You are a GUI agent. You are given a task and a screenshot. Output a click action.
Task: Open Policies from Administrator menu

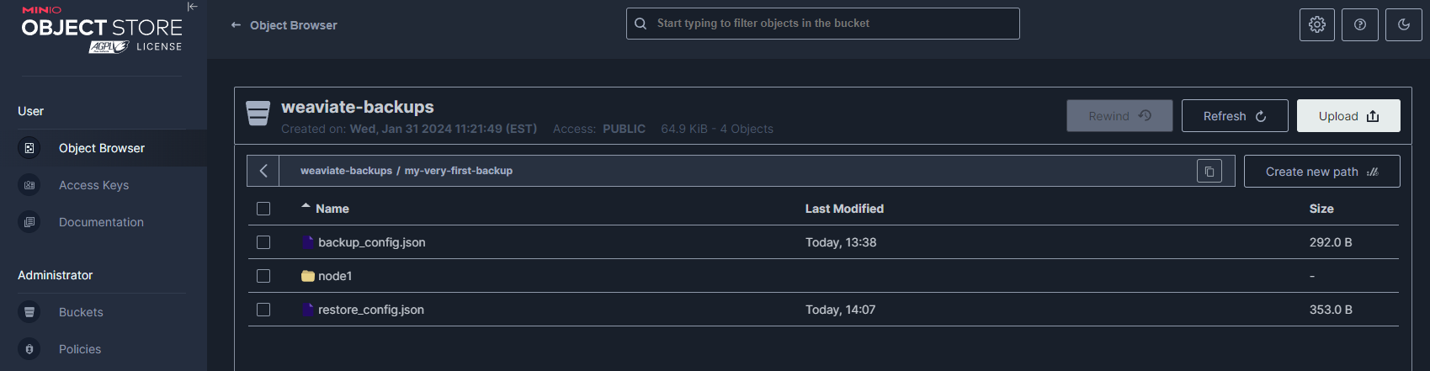pyautogui.click(x=80, y=349)
